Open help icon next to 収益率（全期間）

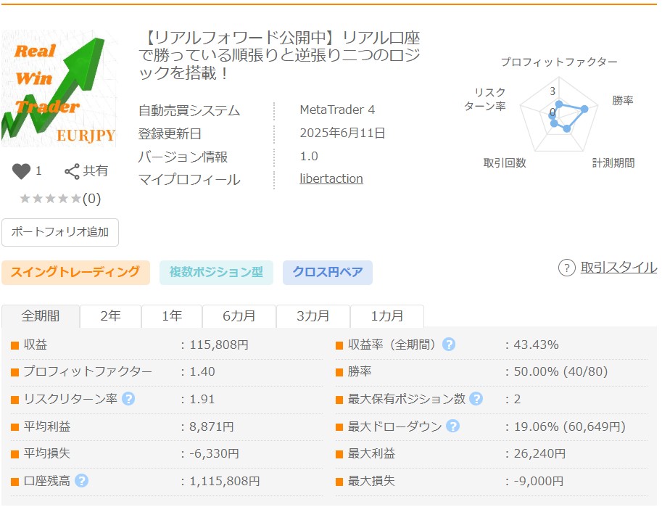(x=449, y=345)
